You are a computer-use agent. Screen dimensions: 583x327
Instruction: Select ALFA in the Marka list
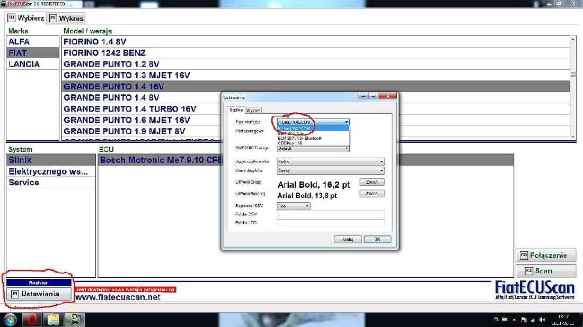[33, 42]
